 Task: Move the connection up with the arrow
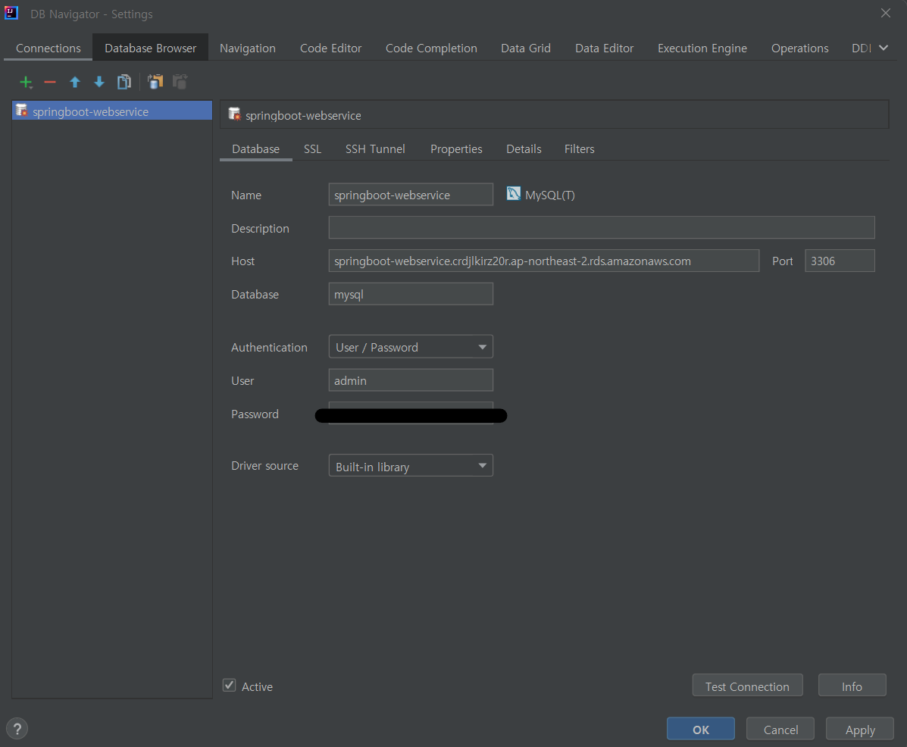74,82
